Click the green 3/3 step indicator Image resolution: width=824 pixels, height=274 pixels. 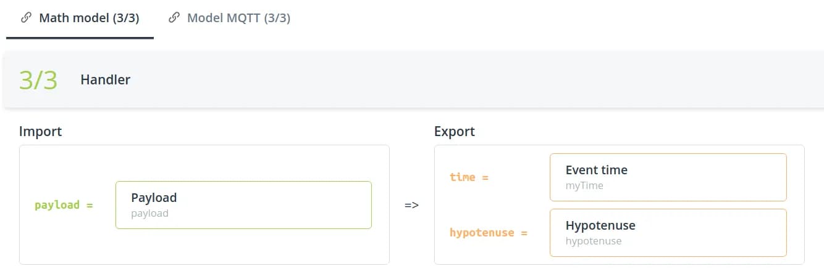coord(38,80)
